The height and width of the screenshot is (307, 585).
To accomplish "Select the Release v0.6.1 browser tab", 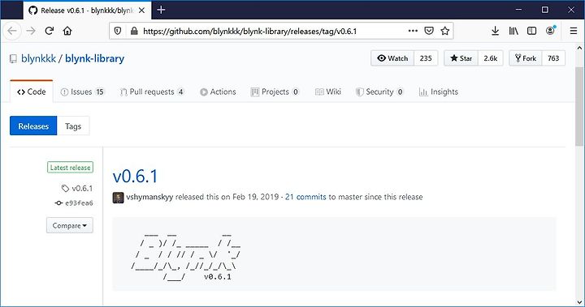I will (87, 11).
